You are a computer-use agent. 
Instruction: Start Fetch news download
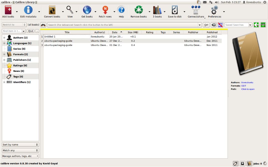click(105, 11)
